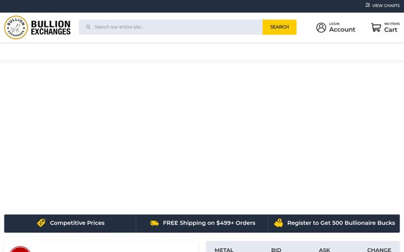Click the shopping cart icon
The width and height of the screenshot is (404, 252).
376,27
